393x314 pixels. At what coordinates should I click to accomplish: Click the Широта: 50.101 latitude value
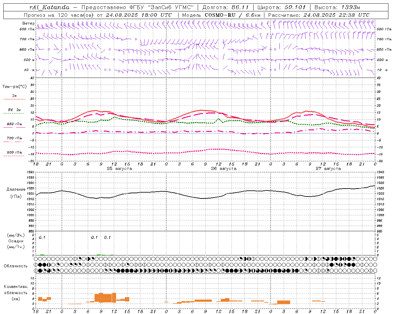point(282,7)
